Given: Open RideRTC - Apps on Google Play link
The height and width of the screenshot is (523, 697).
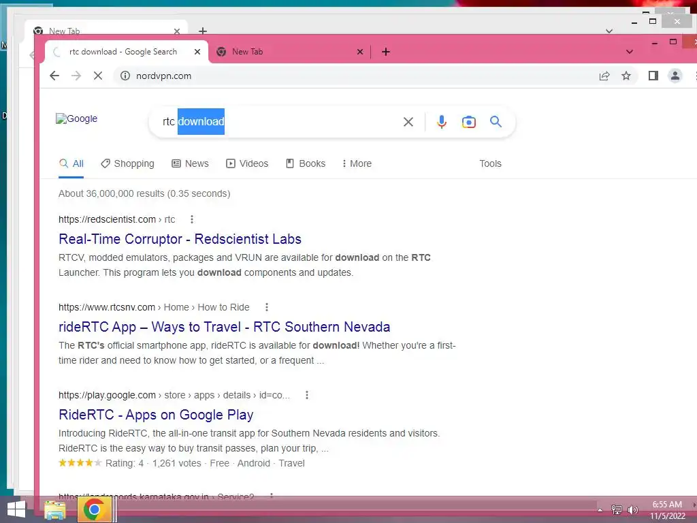Looking at the screenshot, I should [156, 415].
